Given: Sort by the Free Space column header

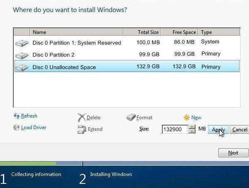Looking at the screenshot, I should (x=179, y=32).
